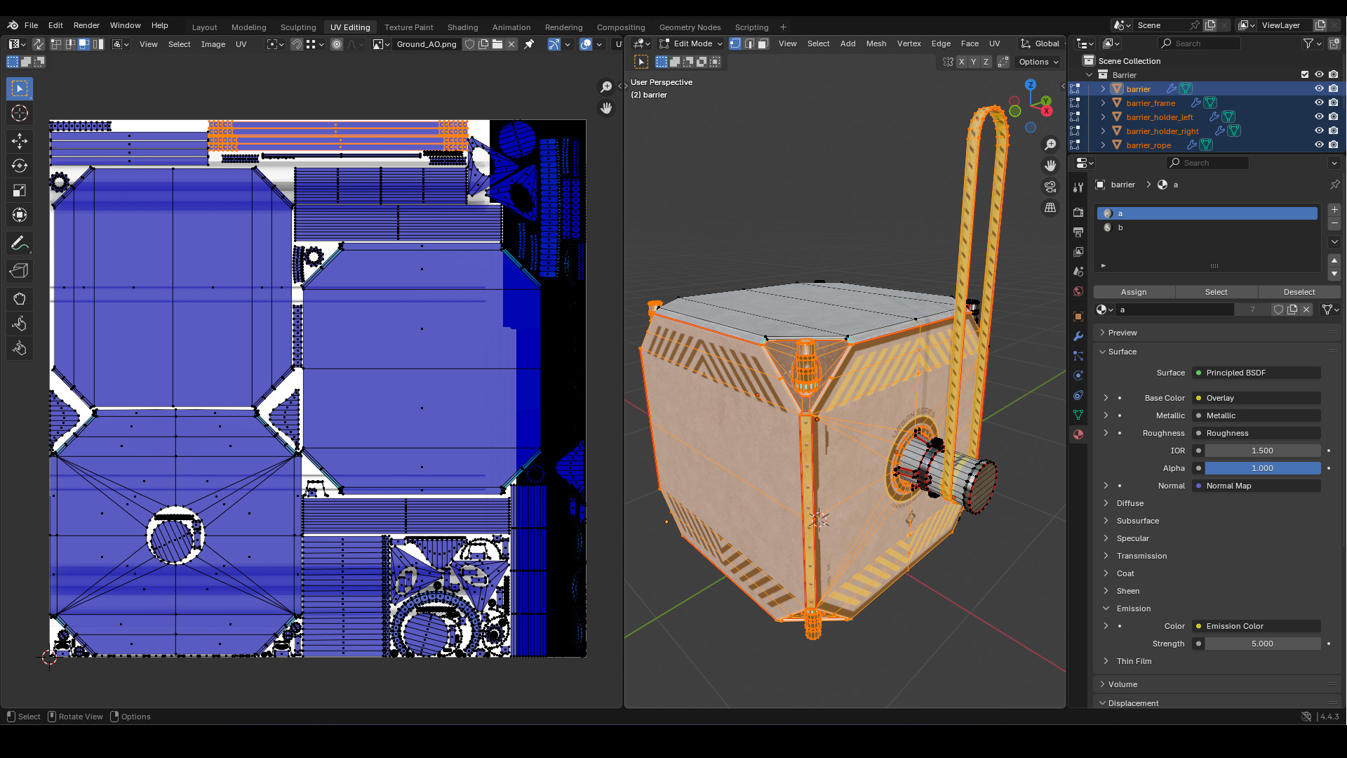Open the Image menu in UV editor

pyautogui.click(x=213, y=44)
